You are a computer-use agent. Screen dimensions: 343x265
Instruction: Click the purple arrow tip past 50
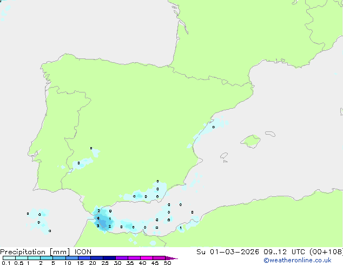[171, 258]
